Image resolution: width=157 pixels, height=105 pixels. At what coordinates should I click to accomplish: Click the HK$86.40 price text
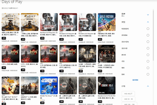click(82, 42)
